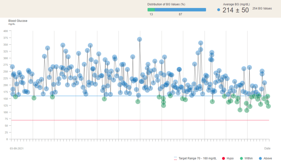Click the average value 214 ± 50
This screenshot has height=163, width=281.
[235, 10]
